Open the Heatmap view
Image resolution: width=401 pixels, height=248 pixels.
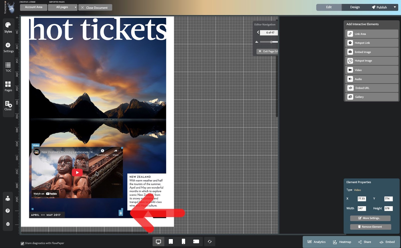click(x=342, y=242)
